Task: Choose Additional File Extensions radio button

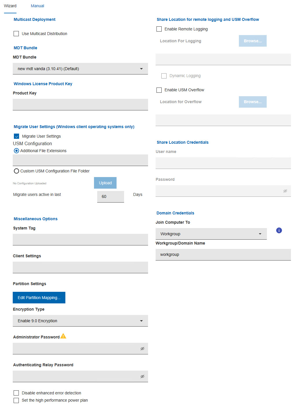Action: tap(16, 151)
